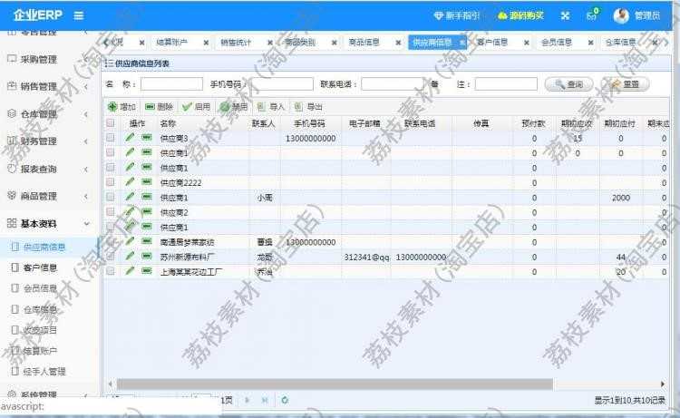Toggle the hamburger sidebar menu icon
The width and height of the screenshot is (680, 418).
pos(79,15)
